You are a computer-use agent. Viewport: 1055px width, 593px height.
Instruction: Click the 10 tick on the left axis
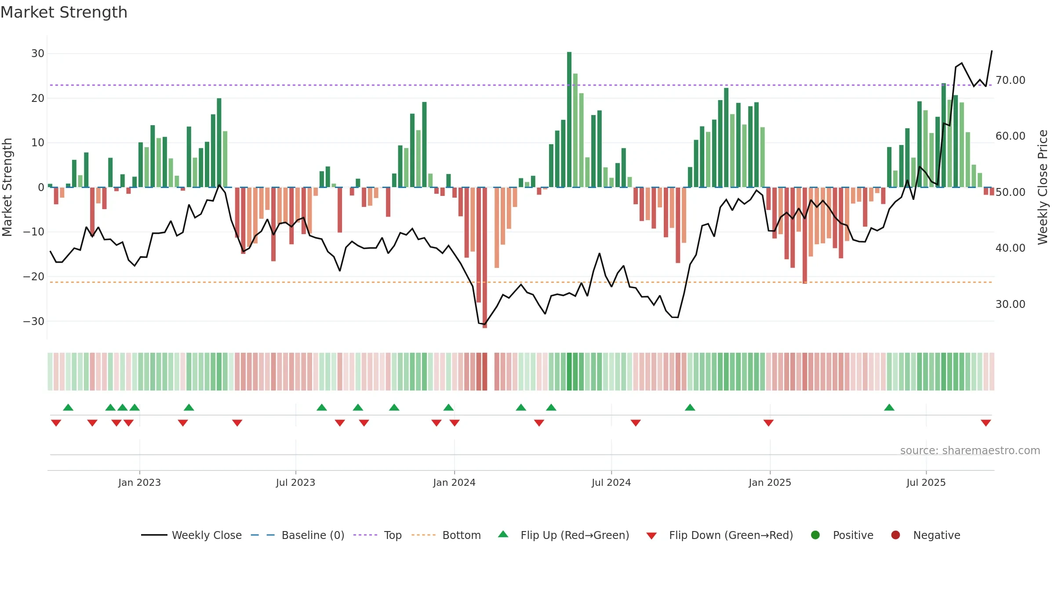coord(38,143)
